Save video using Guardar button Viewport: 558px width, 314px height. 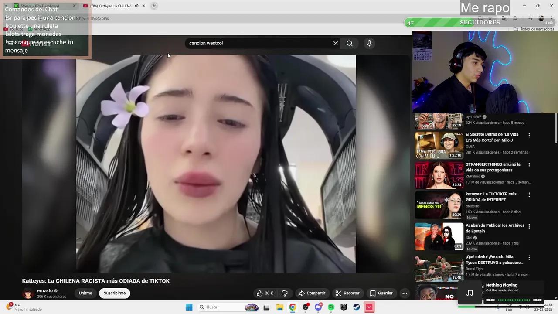point(381,293)
